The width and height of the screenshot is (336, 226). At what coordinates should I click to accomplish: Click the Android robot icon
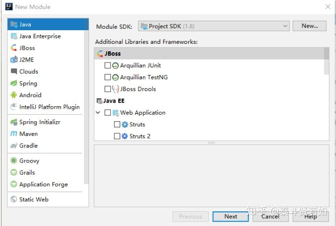coord(14,95)
